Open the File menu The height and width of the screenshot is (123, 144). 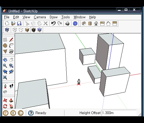[x=7, y=17]
